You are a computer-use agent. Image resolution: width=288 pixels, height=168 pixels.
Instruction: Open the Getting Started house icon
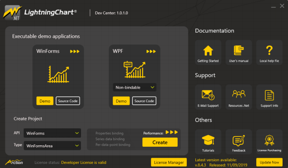coord(208,50)
